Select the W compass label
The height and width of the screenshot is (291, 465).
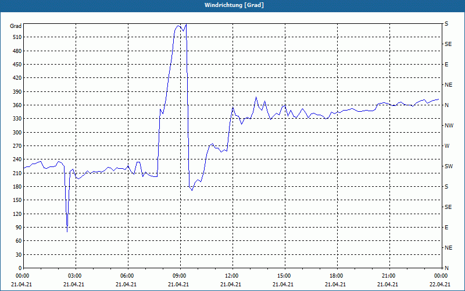click(447, 146)
